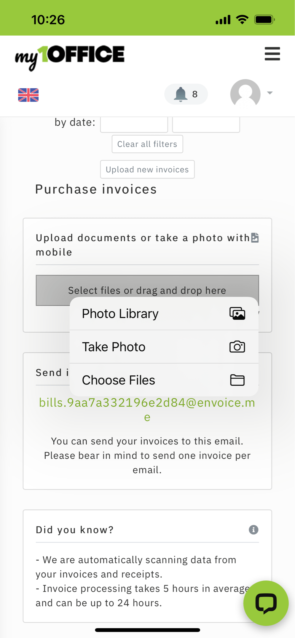The height and width of the screenshot is (638, 295).
Task: Click the my1OFFICE logo
Action: [70, 58]
